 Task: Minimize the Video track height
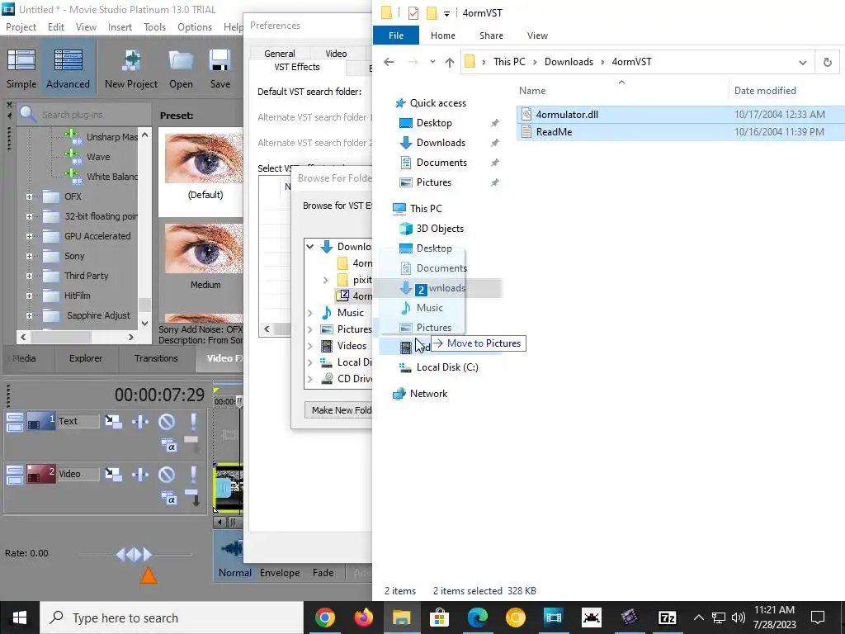pos(15,471)
